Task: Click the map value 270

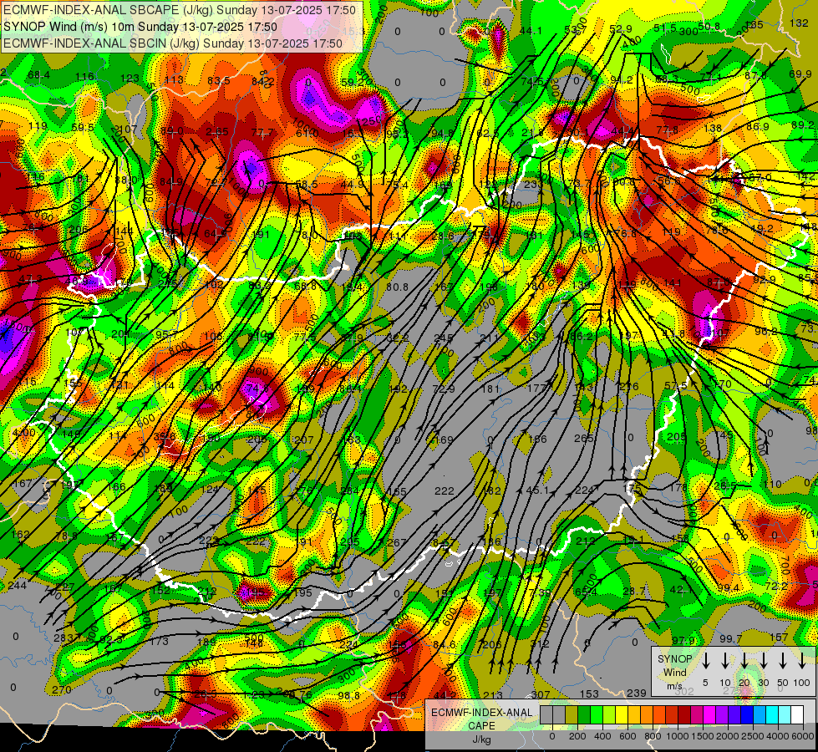Action: point(62,690)
